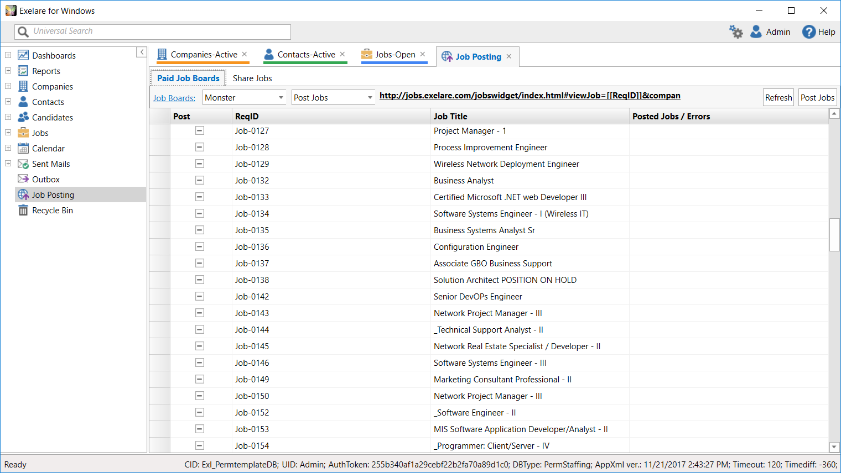
Task: Click the Post Jobs button
Action: point(817,97)
